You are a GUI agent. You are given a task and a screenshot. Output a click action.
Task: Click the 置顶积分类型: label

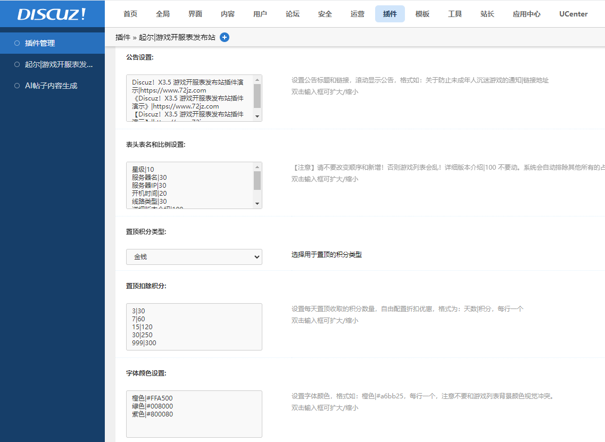pos(146,232)
